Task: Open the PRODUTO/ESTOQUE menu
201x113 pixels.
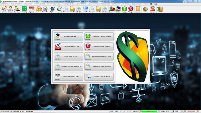Action: click(54, 4)
